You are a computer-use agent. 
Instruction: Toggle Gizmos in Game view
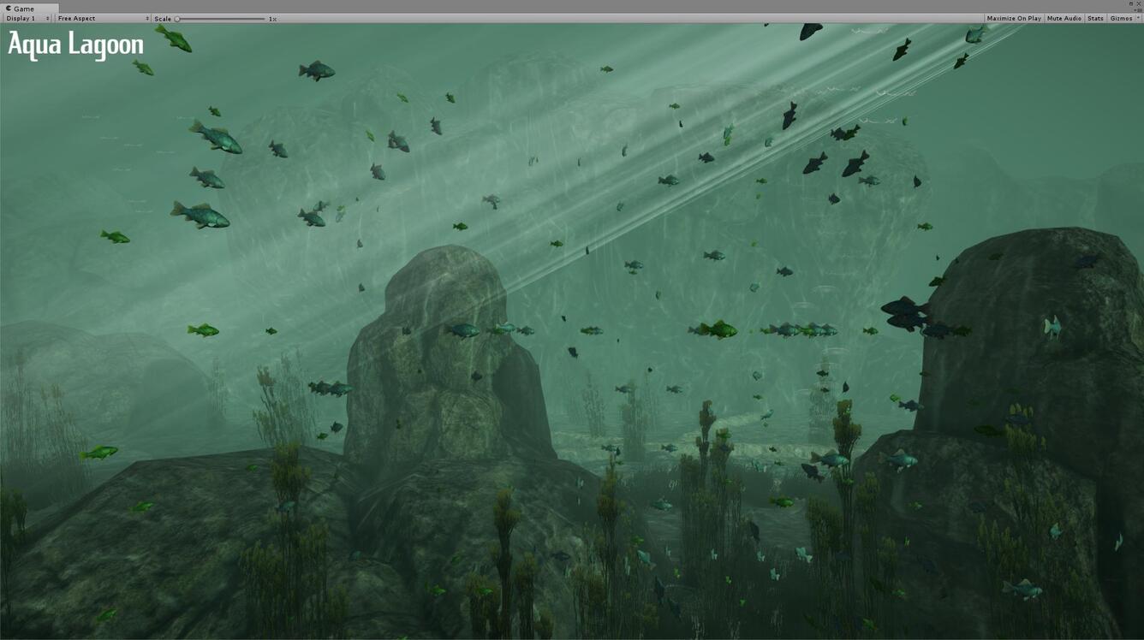1120,18
